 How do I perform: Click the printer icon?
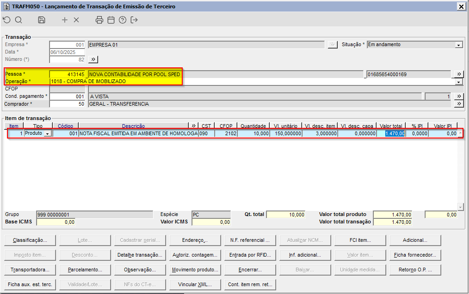click(99, 20)
